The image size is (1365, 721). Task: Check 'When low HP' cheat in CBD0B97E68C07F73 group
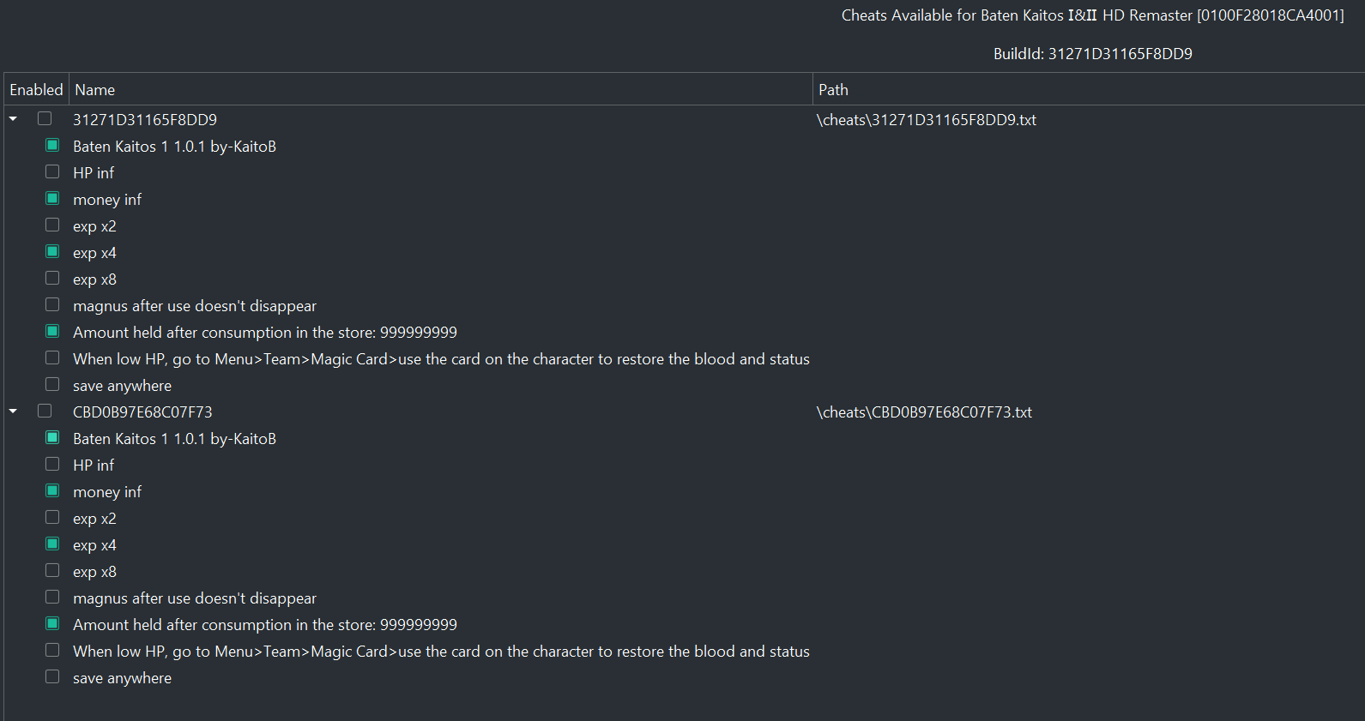[x=52, y=651]
